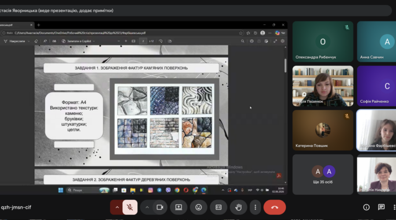
Task: Open PDF viewer settings gear
Action: tap(282, 41)
